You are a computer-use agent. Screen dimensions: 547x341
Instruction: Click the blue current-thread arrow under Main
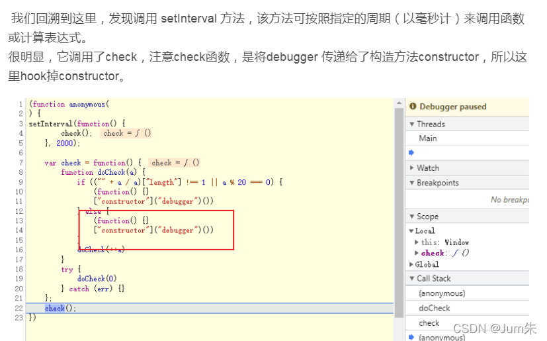[x=411, y=152]
